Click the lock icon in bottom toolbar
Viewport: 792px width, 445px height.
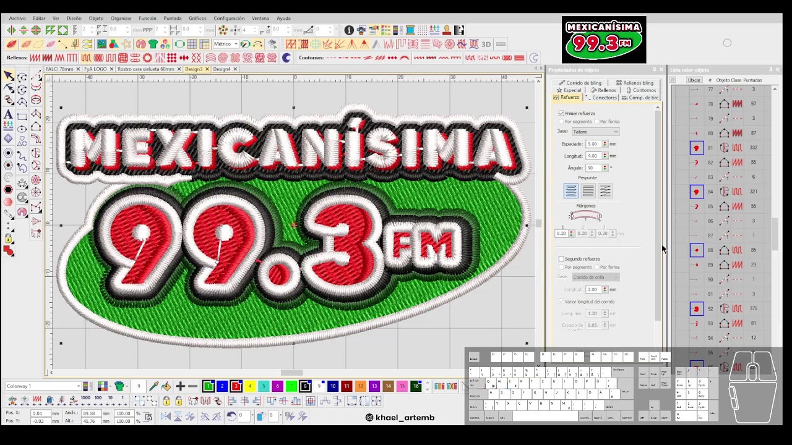(x=166, y=401)
